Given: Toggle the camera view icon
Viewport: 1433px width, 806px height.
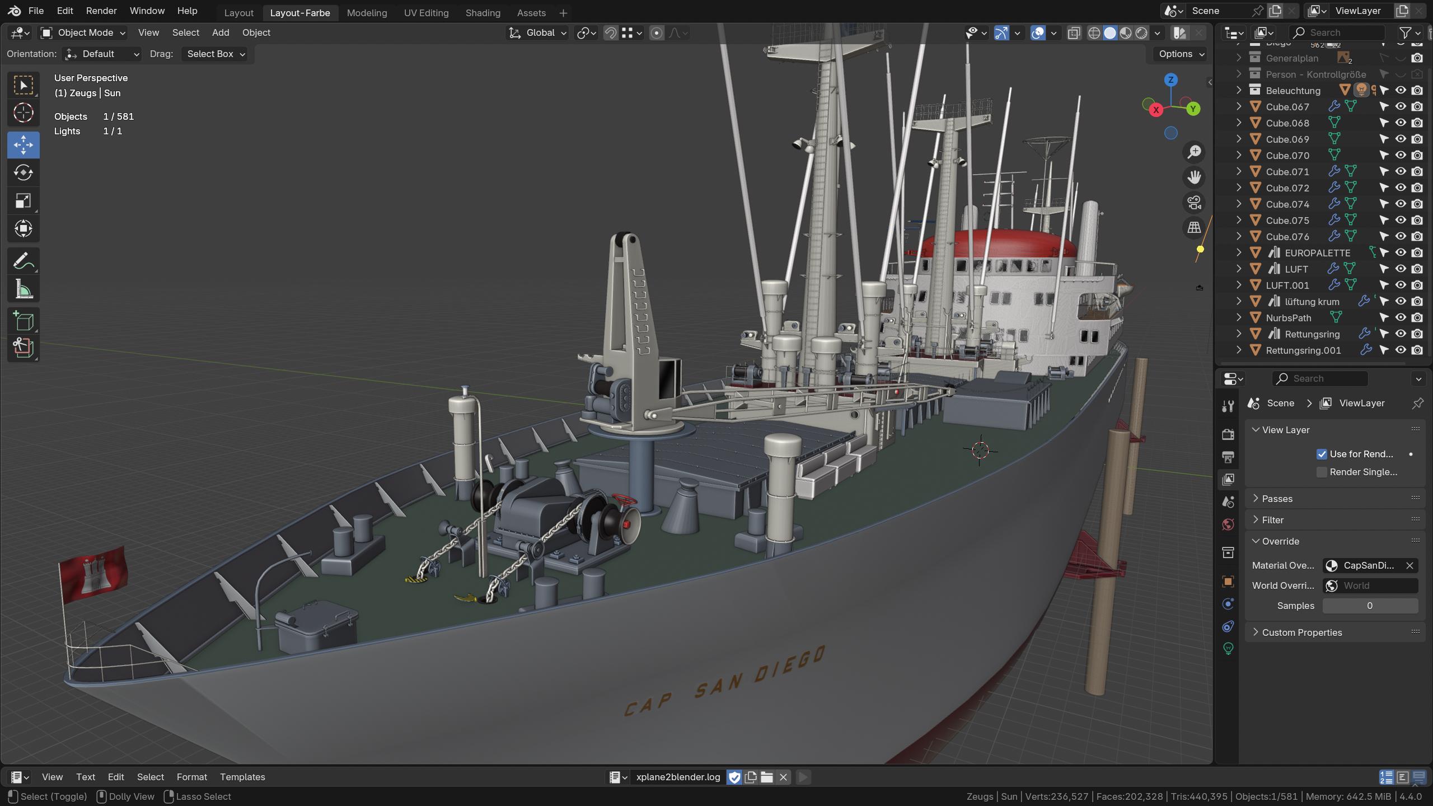Looking at the screenshot, I should [1194, 202].
